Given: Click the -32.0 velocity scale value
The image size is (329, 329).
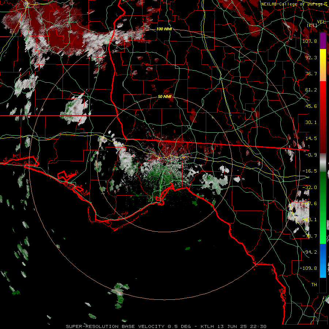Looking at the screenshot, I should click(310, 187).
